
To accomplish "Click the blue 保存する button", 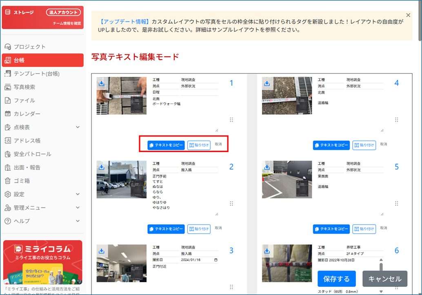I will (336, 279).
